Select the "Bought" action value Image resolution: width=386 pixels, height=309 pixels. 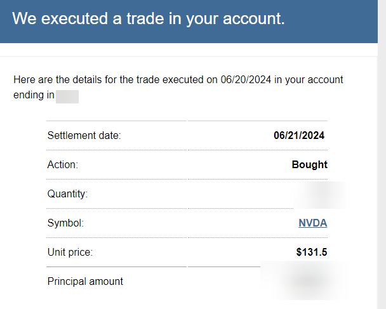309,164
